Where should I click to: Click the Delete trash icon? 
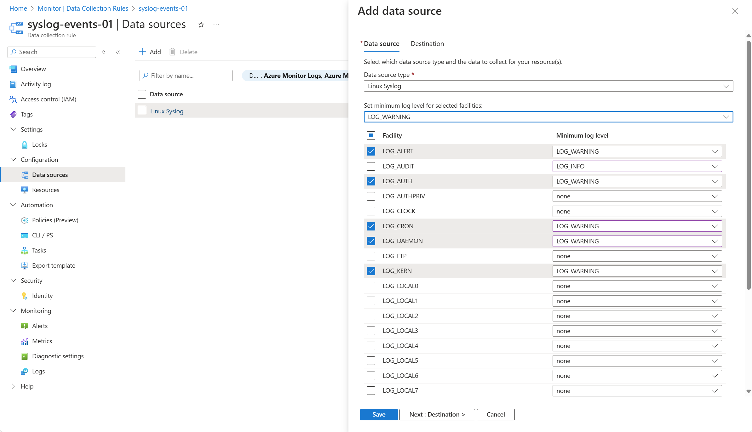172,52
